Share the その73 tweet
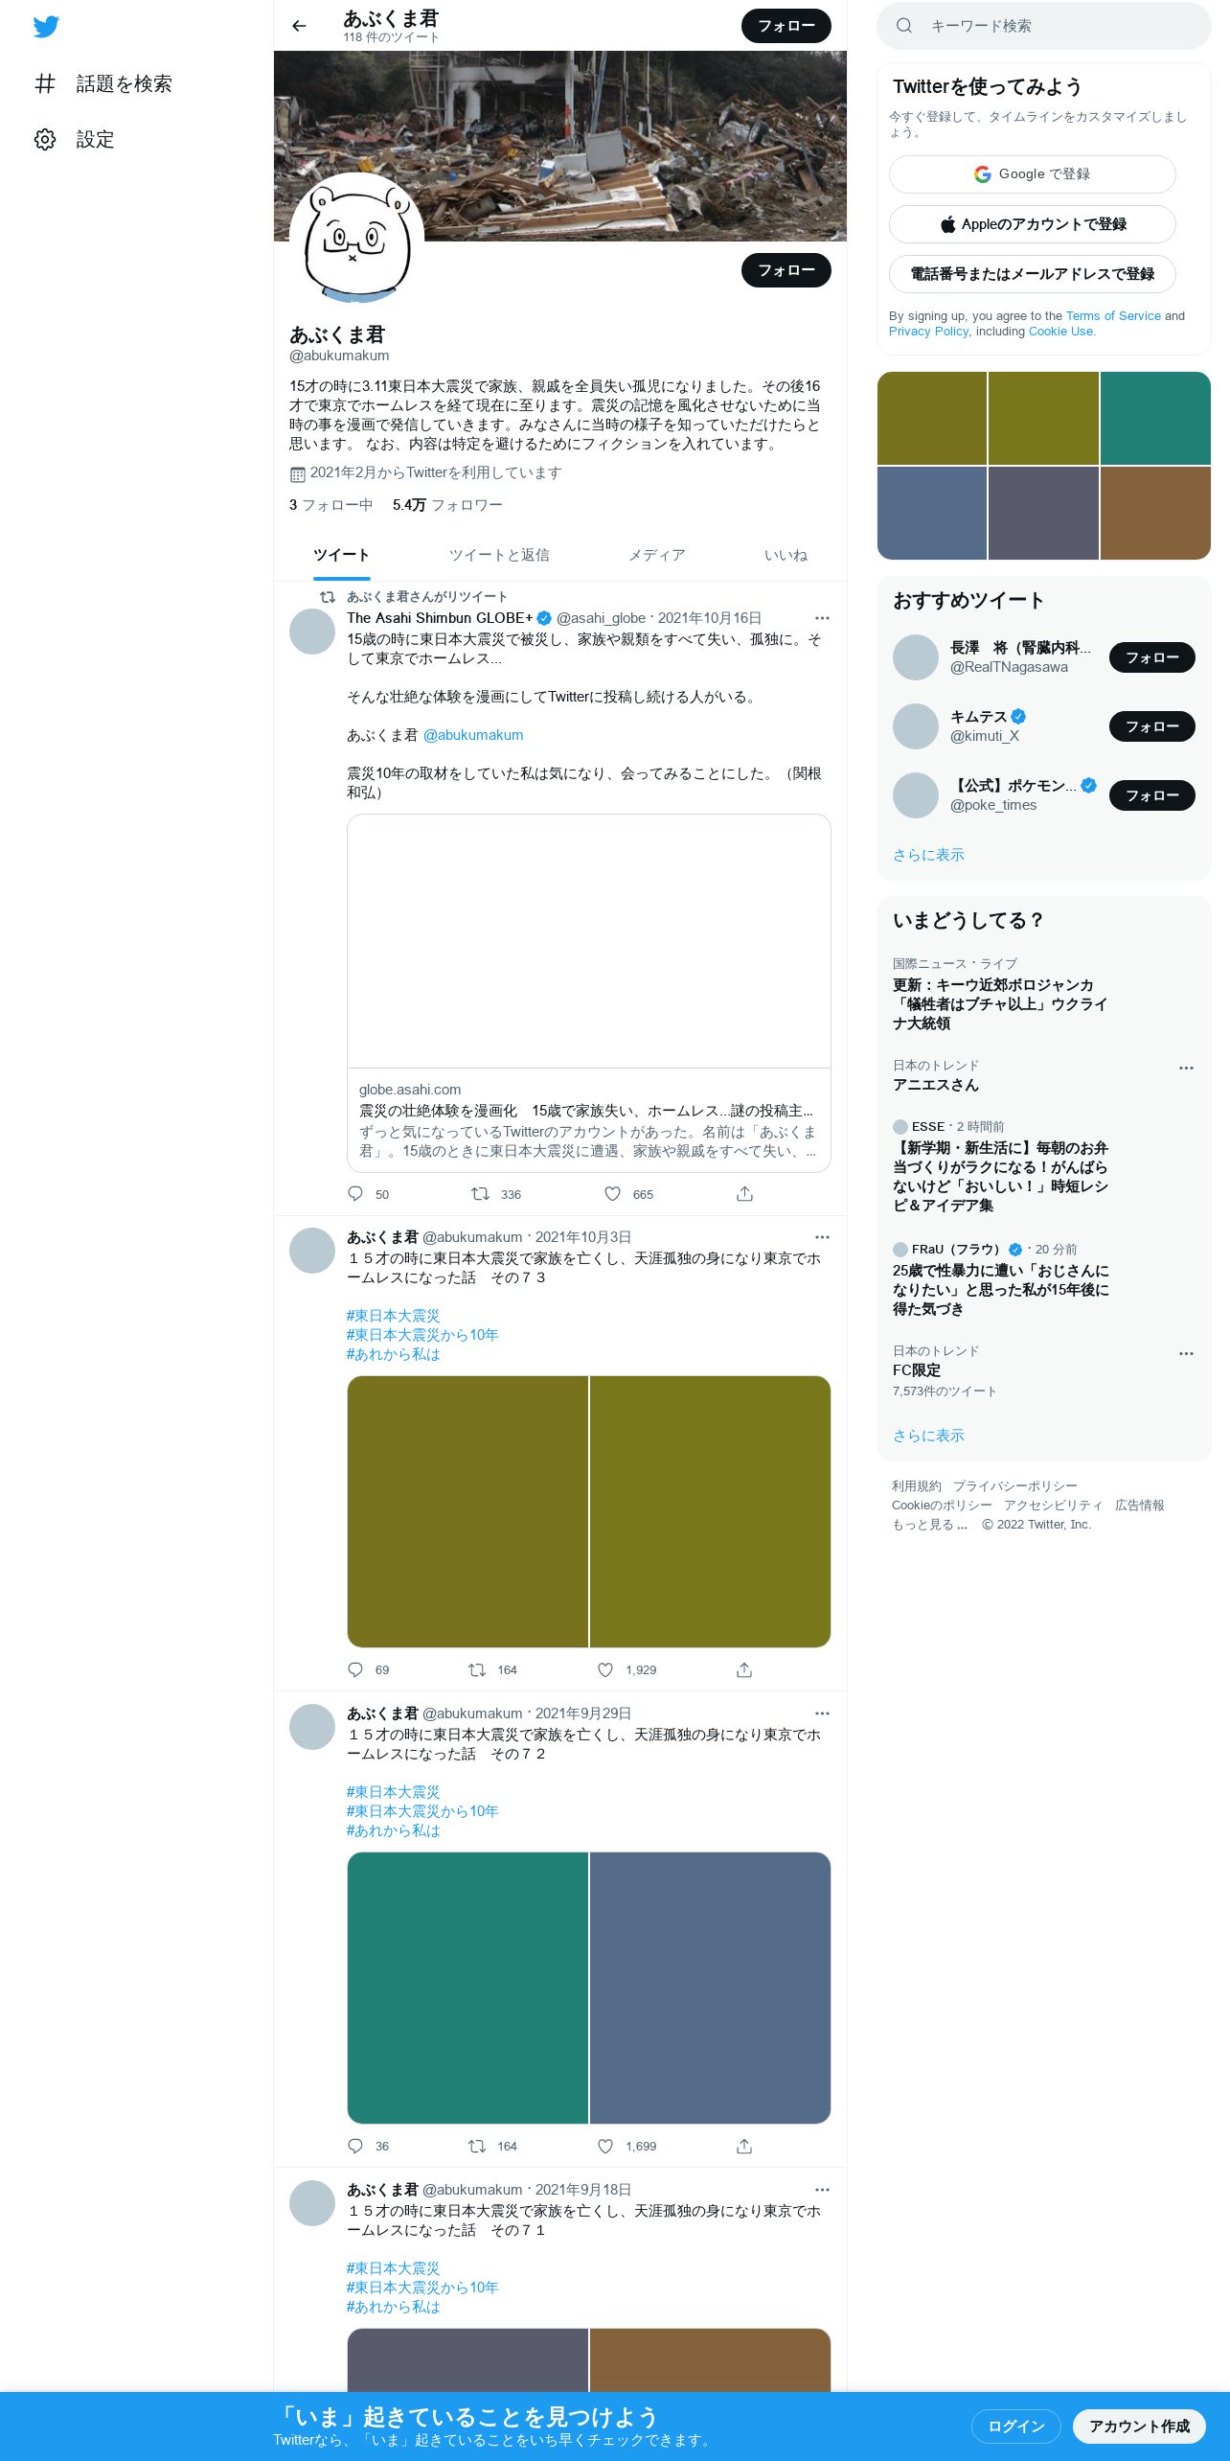This screenshot has width=1230, height=2461. point(744,1669)
